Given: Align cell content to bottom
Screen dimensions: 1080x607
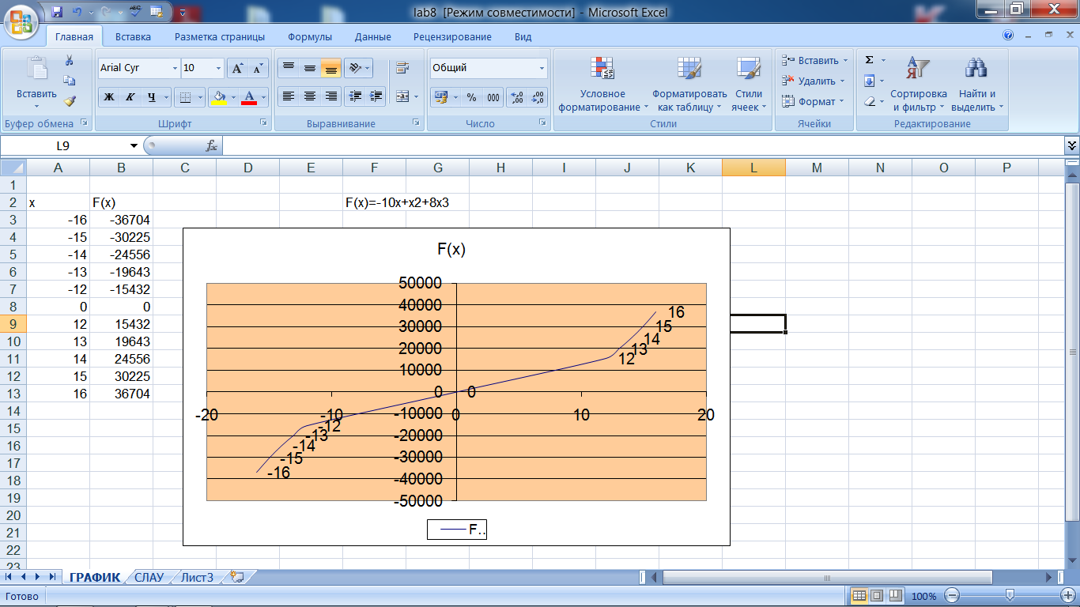Looking at the screenshot, I should point(331,68).
